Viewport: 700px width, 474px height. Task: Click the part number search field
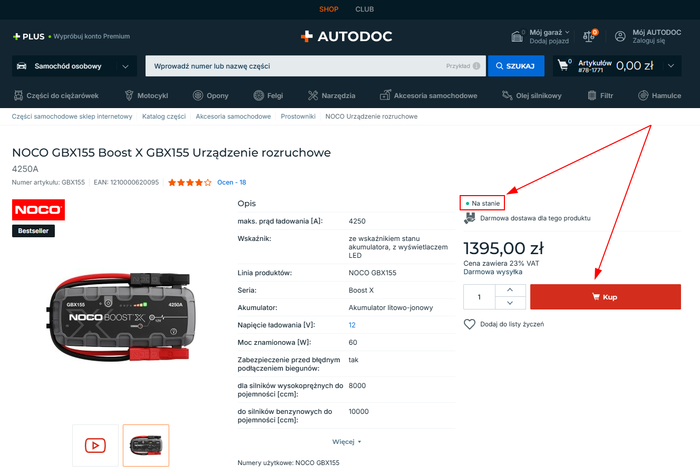pos(316,66)
